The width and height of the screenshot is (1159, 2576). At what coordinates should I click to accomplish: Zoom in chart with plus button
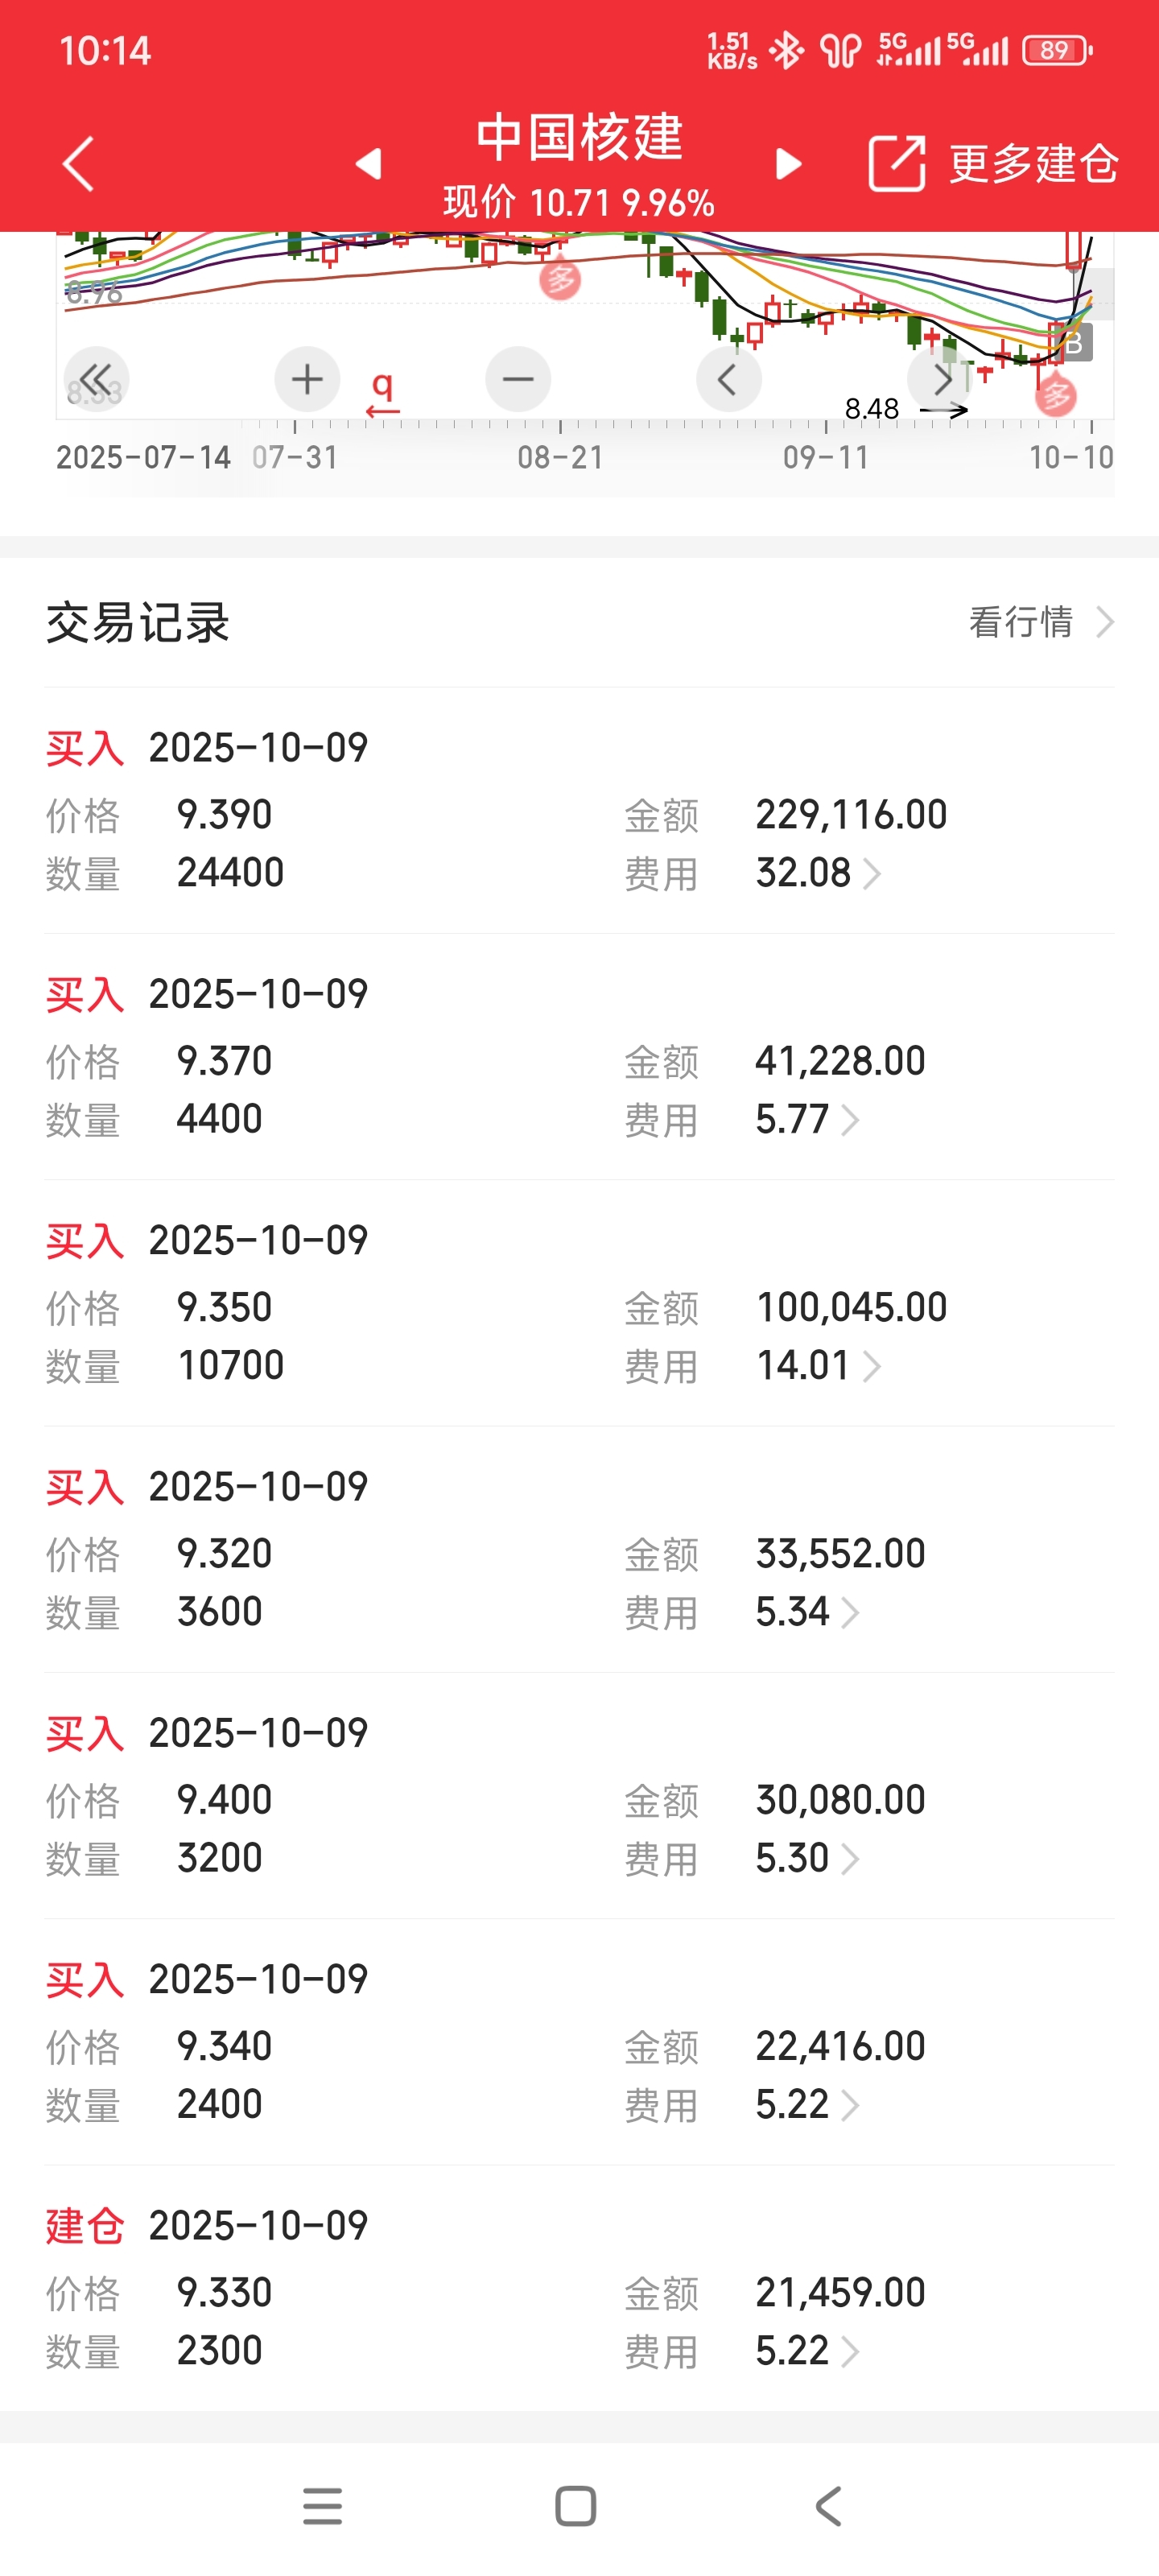(307, 379)
